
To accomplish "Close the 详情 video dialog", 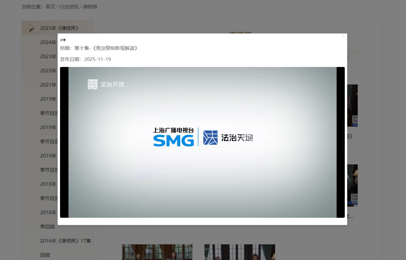I will coord(343,36).
